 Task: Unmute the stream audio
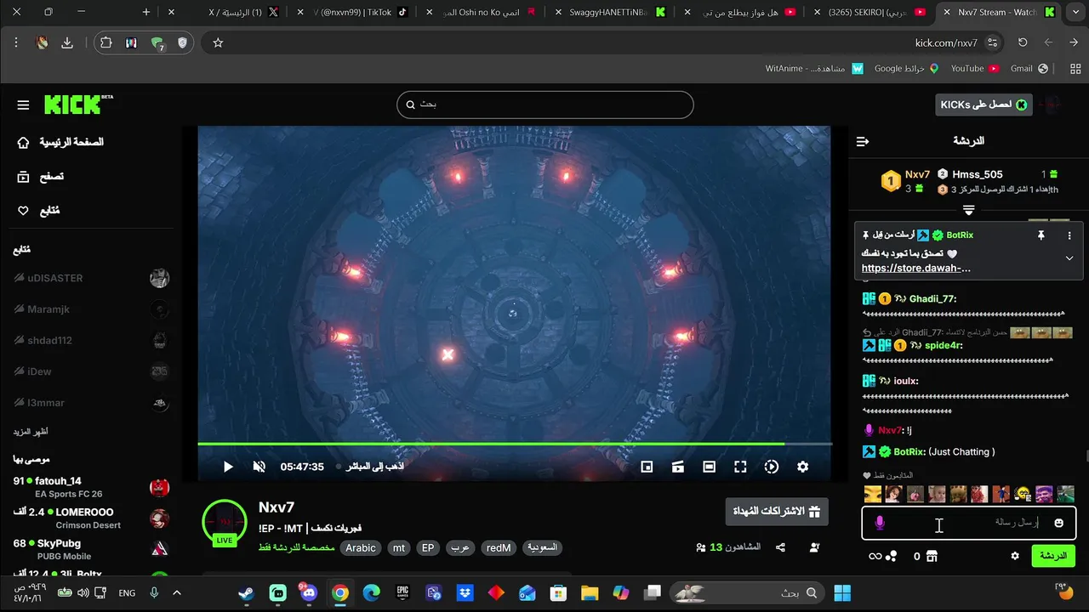[259, 467]
